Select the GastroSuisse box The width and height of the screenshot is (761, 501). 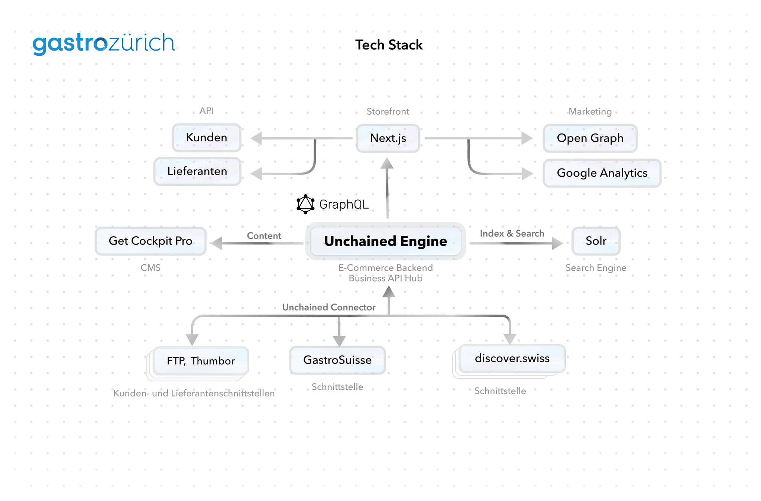[x=337, y=360]
